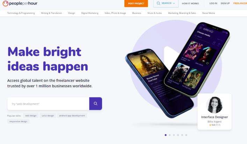The image size is (247, 144).
Task: Select the "web design" popular skill tag
Action: pos(31,115)
